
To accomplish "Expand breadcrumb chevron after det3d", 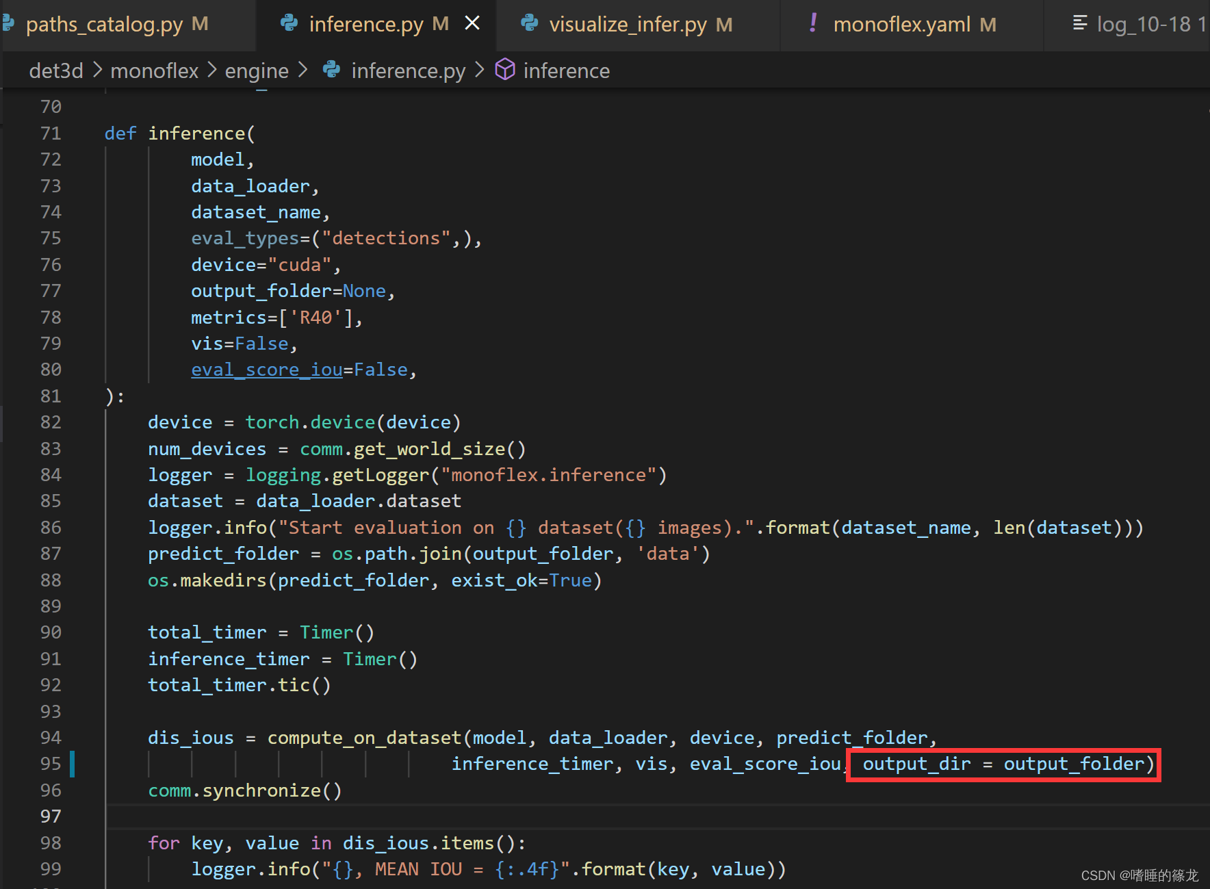I will [97, 70].
